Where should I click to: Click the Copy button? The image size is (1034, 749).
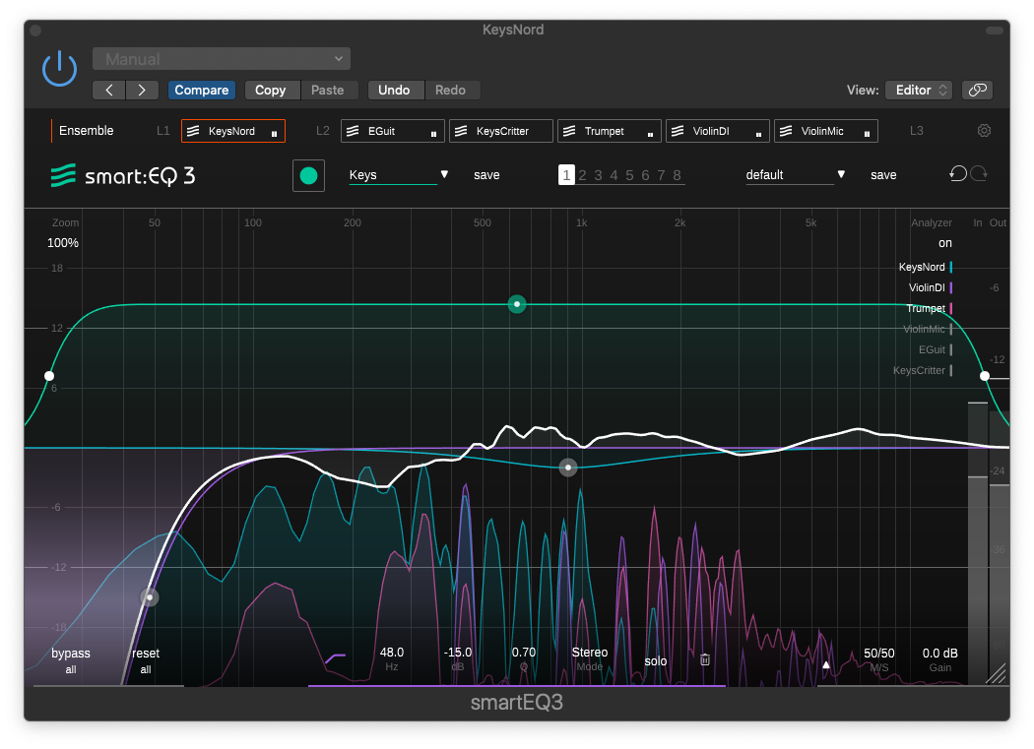(x=271, y=90)
